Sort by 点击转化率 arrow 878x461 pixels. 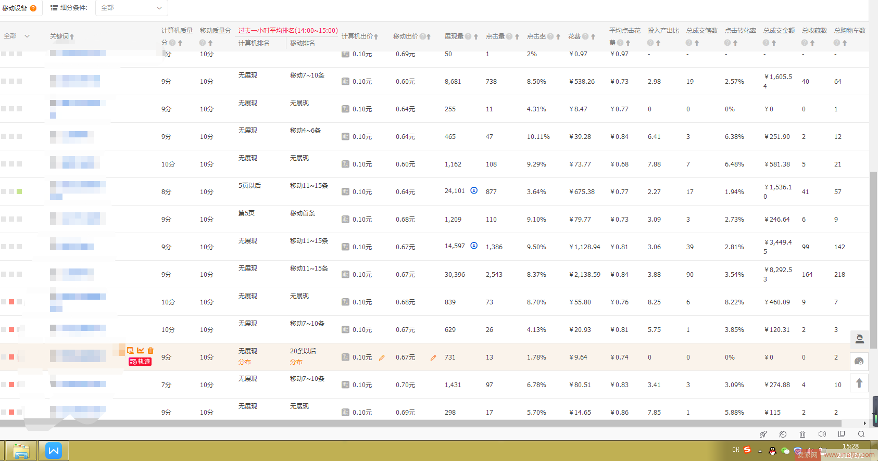(x=735, y=43)
